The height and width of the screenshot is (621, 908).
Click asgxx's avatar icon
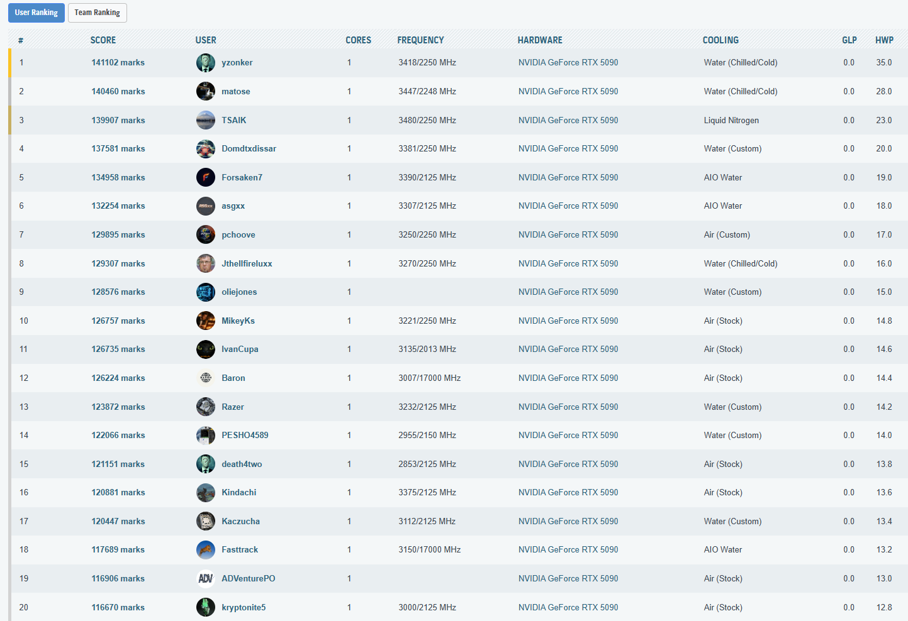(205, 206)
